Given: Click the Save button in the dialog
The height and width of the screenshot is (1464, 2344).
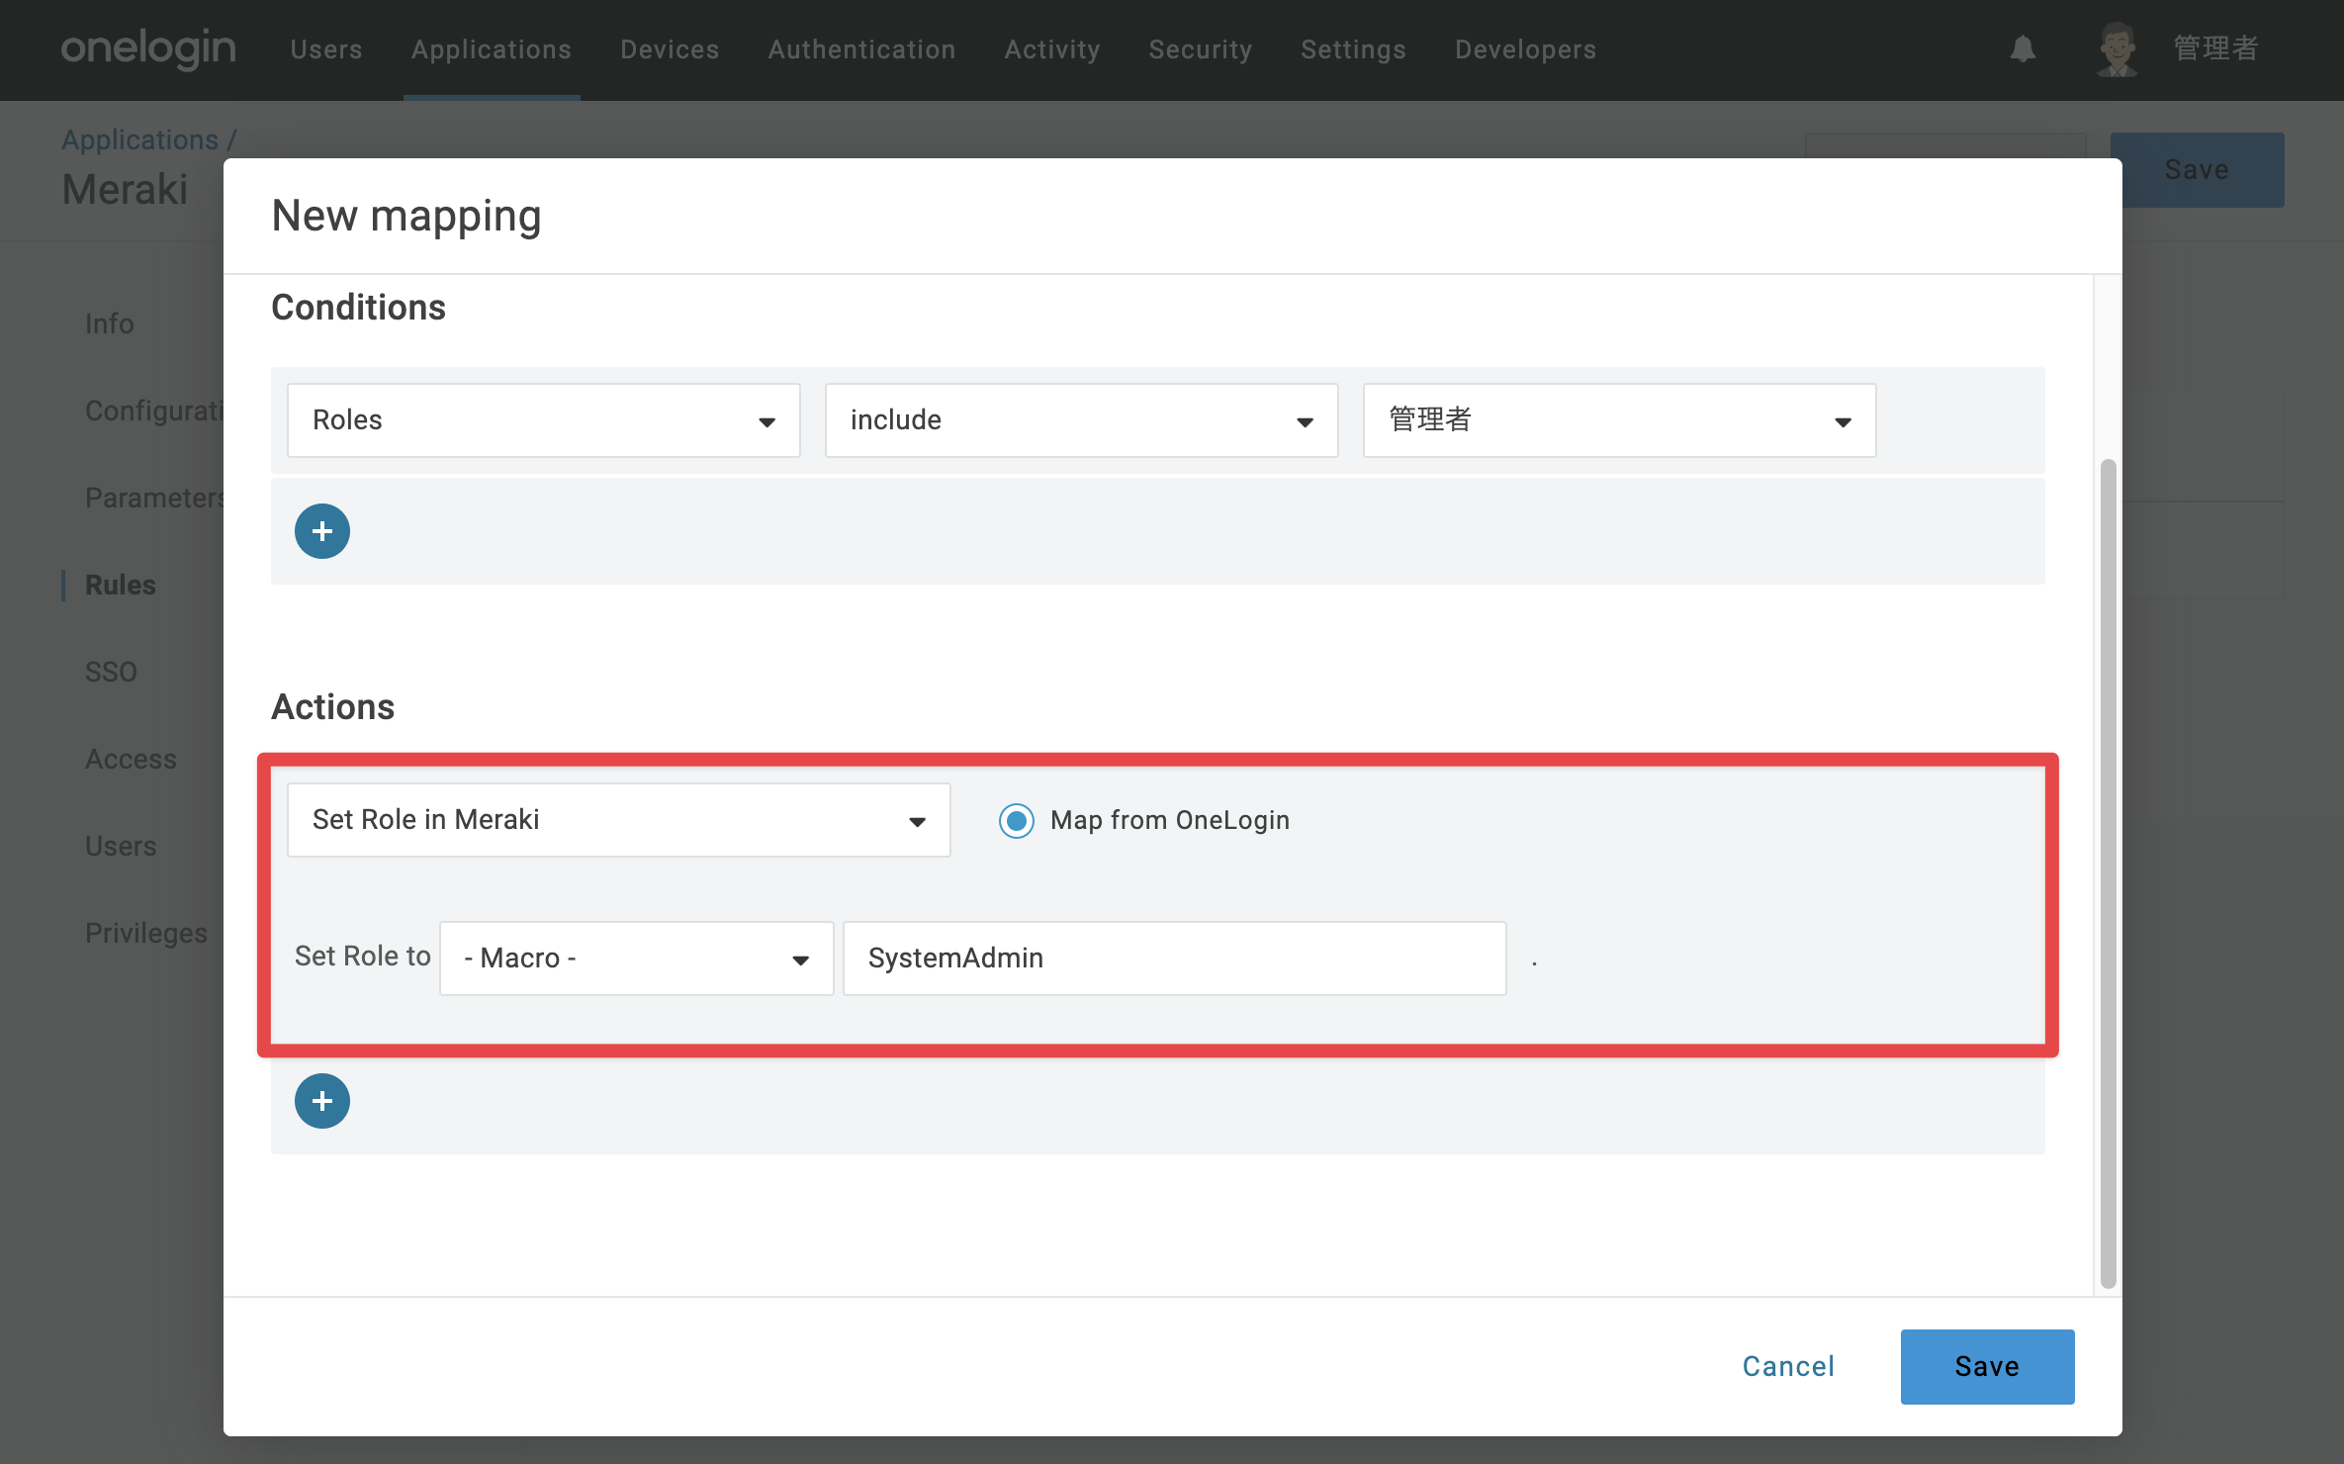Looking at the screenshot, I should pyautogui.click(x=1988, y=1366).
